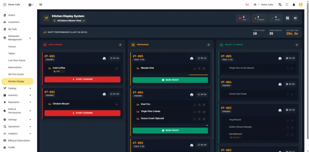Filter by the 4 Ready orders chip
309x152 pixels.
click(275, 18)
